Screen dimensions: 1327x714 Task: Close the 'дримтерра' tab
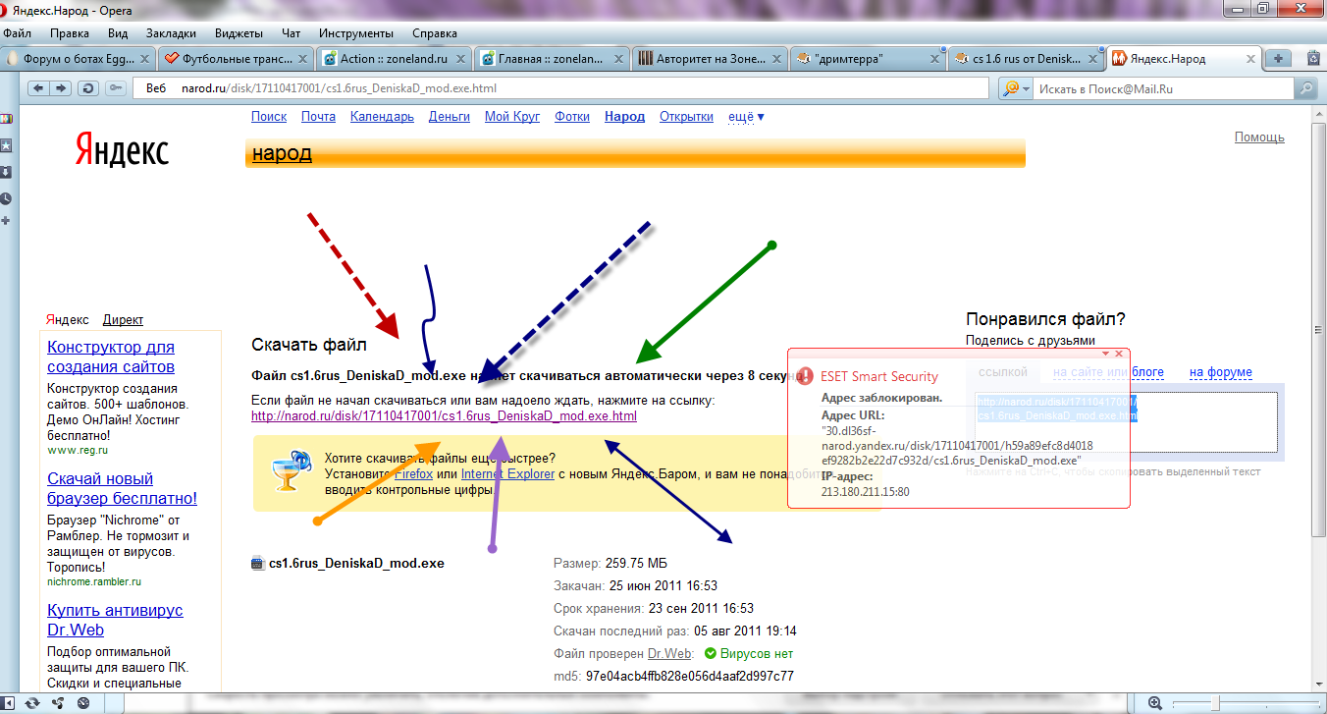tap(934, 59)
